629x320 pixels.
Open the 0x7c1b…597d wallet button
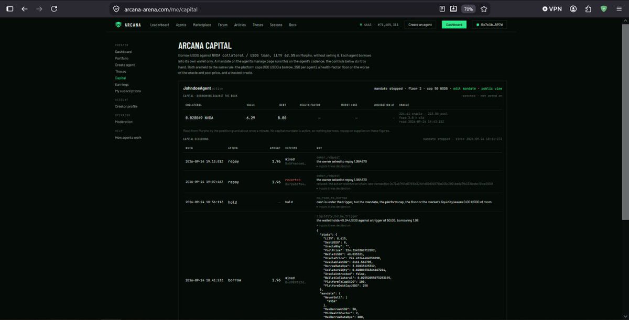point(490,25)
